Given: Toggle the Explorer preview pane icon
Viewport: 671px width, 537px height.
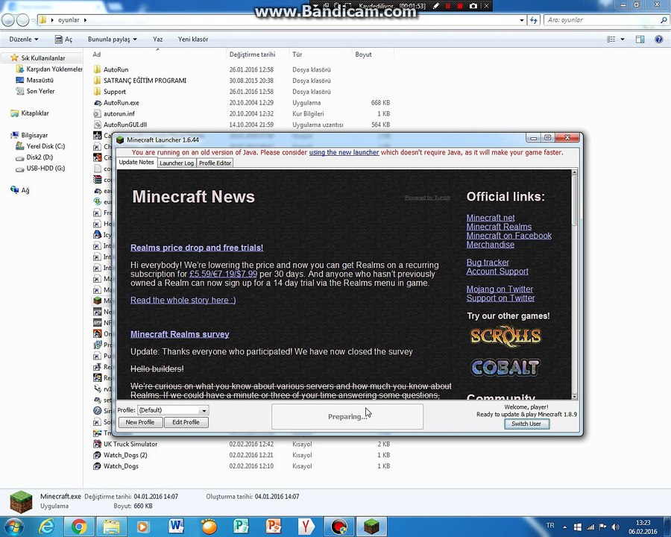Looking at the screenshot, I should point(640,40).
